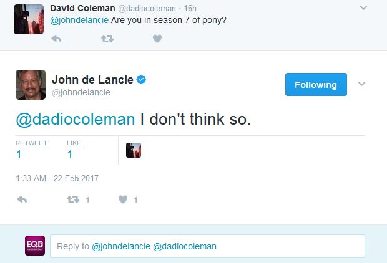Viewport: 387px width, 263px height.
Task: Expand options chevron next to Following
Action: [x=361, y=84]
